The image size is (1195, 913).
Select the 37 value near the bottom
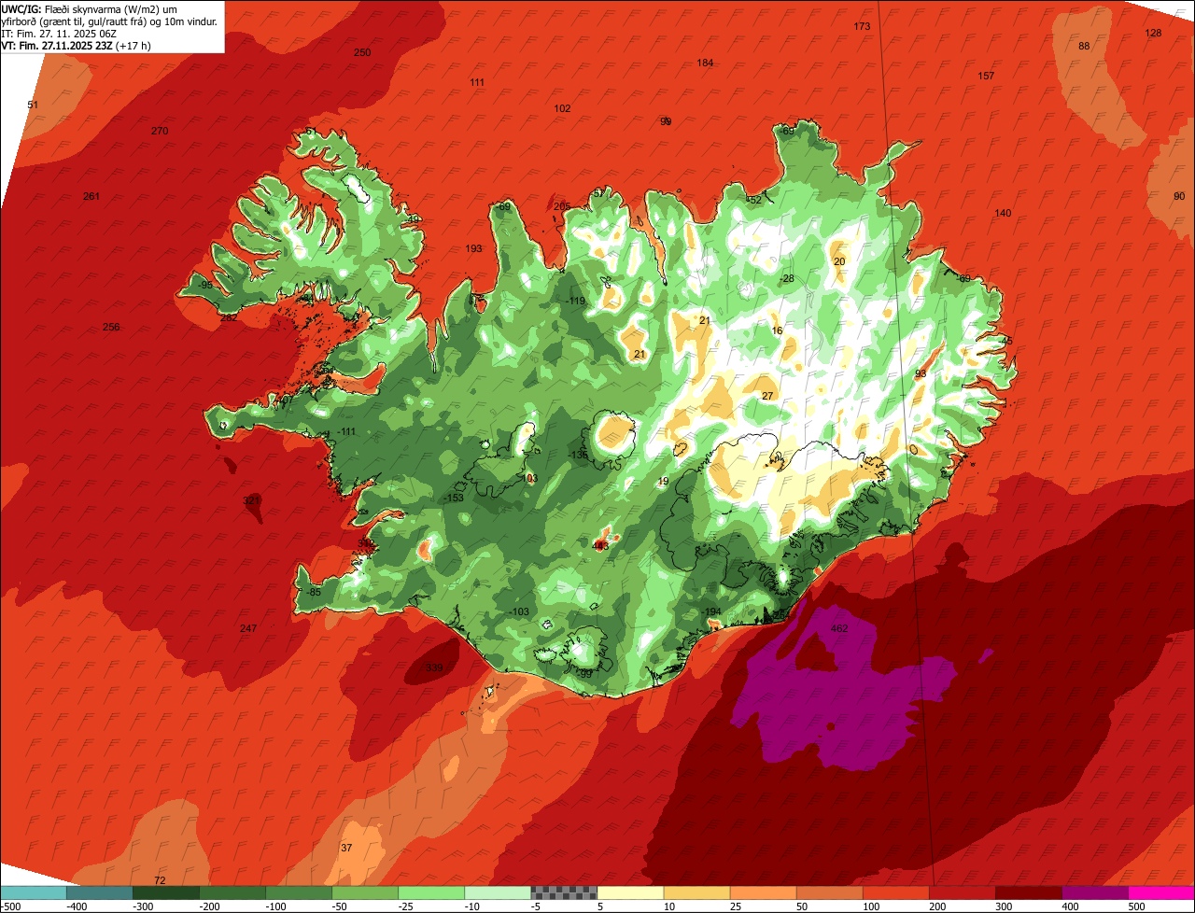point(346,849)
